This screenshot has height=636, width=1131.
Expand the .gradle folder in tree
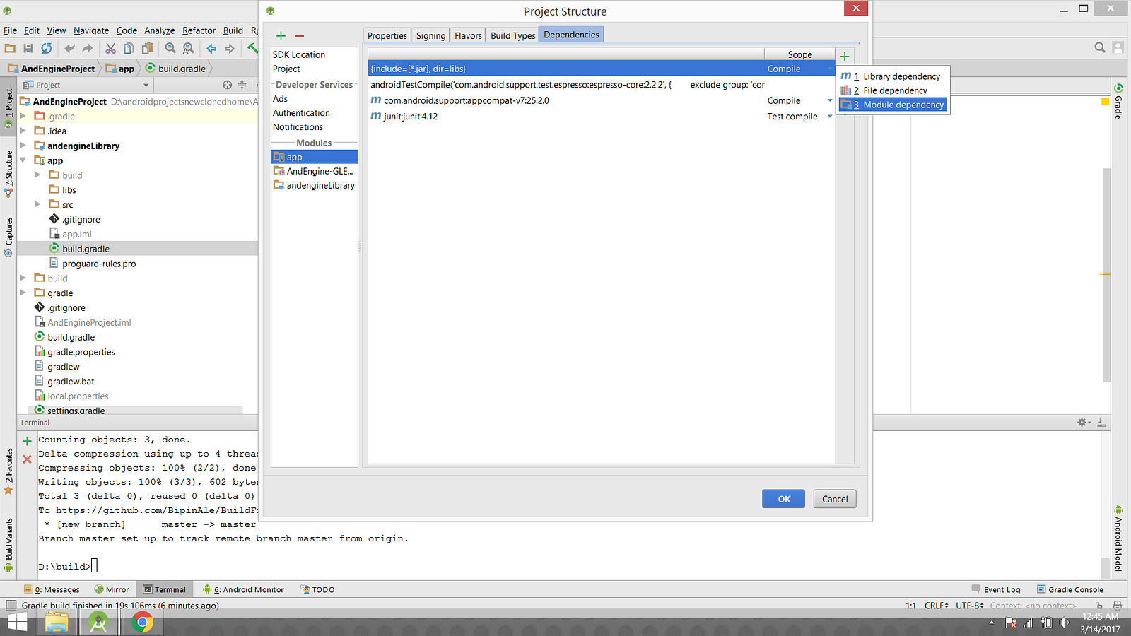23,116
